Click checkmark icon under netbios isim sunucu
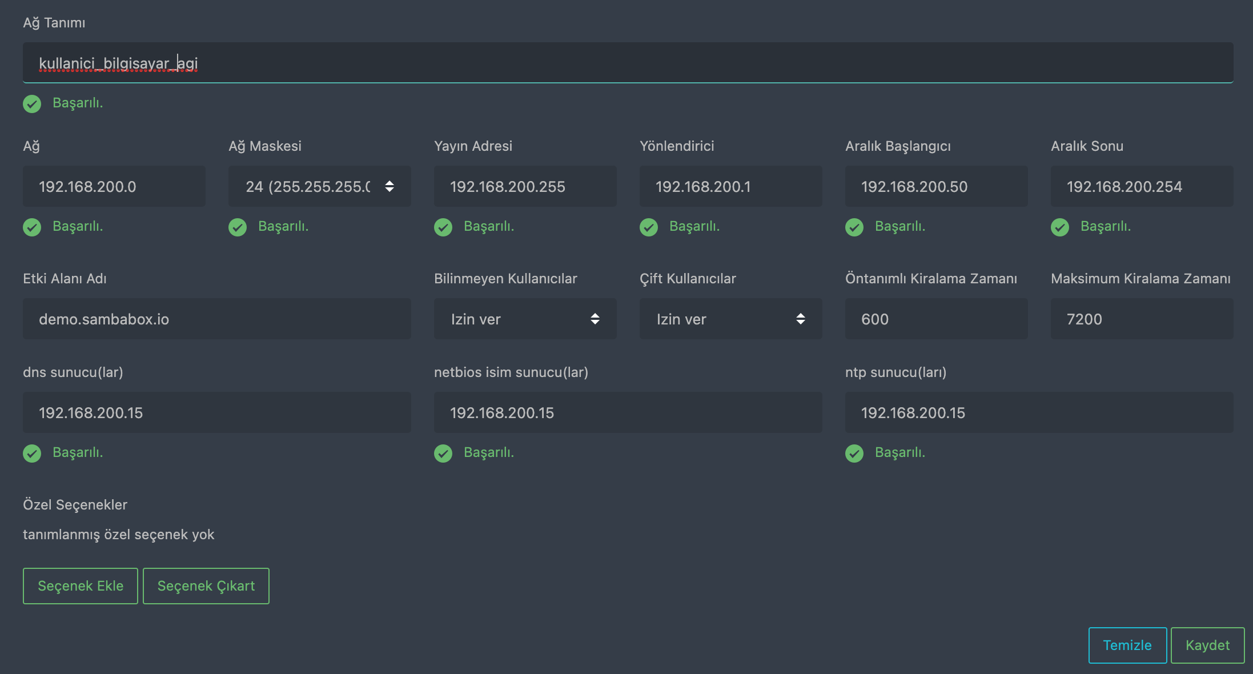The width and height of the screenshot is (1253, 674). pos(443,454)
